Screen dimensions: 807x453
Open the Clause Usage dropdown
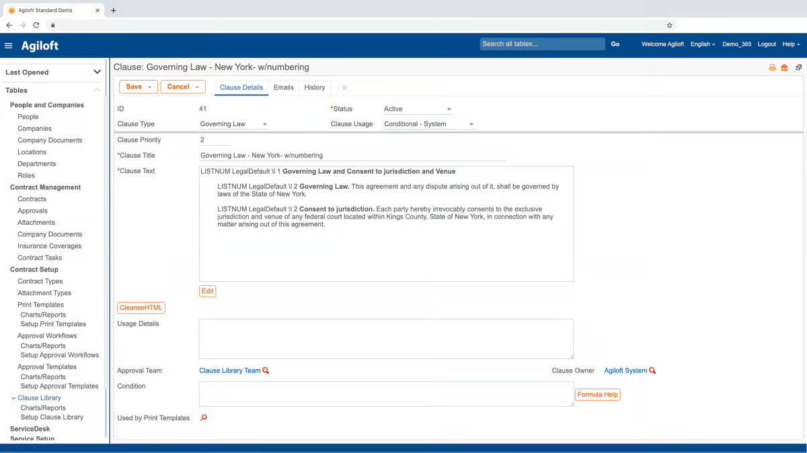471,123
